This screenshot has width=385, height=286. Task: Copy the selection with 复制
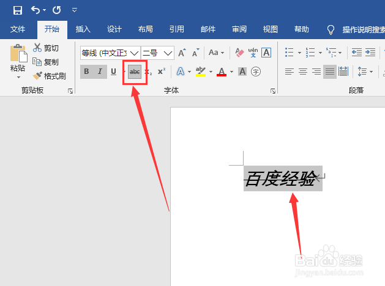(x=46, y=62)
